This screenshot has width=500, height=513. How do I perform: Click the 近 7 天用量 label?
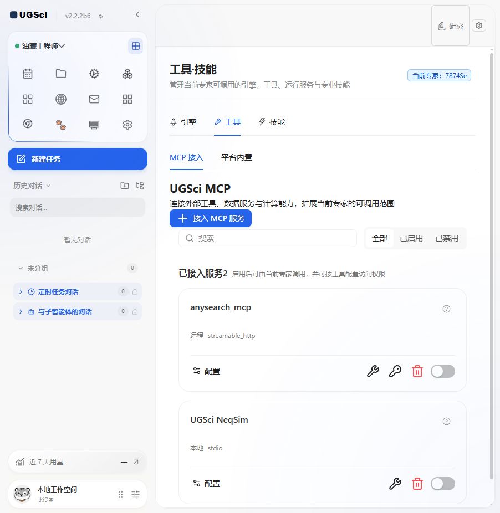click(x=46, y=461)
